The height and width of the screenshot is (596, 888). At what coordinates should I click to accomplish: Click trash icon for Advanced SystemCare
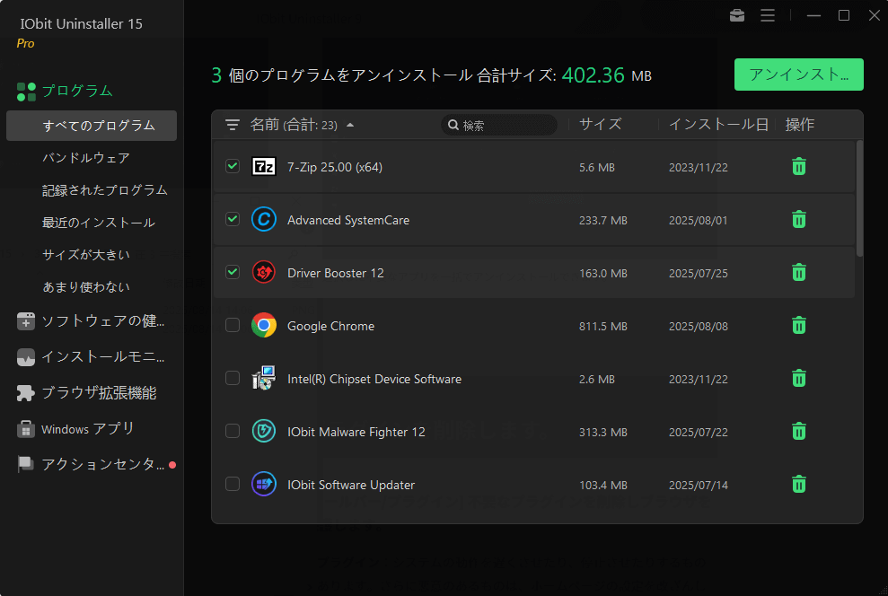[x=798, y=220]
